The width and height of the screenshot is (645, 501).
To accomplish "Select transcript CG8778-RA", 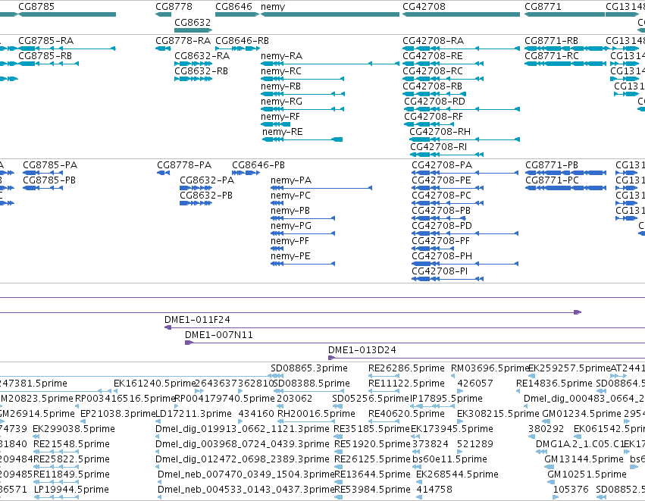I will coord(163,49).
